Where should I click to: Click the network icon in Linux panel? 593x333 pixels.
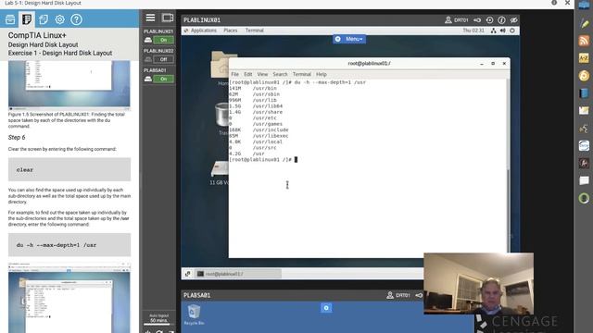point(494,31)
